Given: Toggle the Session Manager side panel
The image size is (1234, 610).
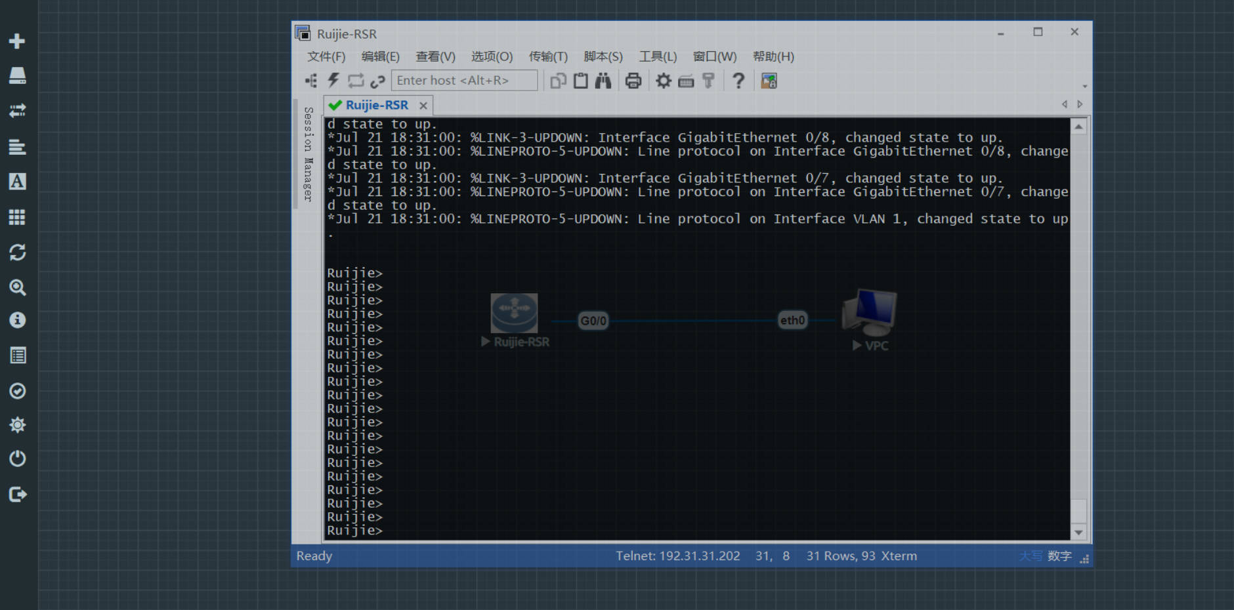Looking at the screenshot, I should coord(308,154).
